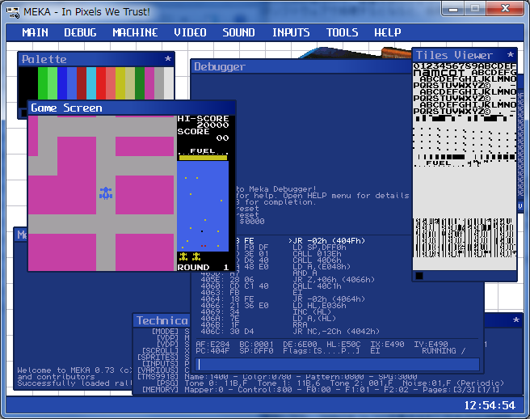Click the disassembly line 'CALL 40C1h'
Screen dimensions: 530x419
pos(317,286)
